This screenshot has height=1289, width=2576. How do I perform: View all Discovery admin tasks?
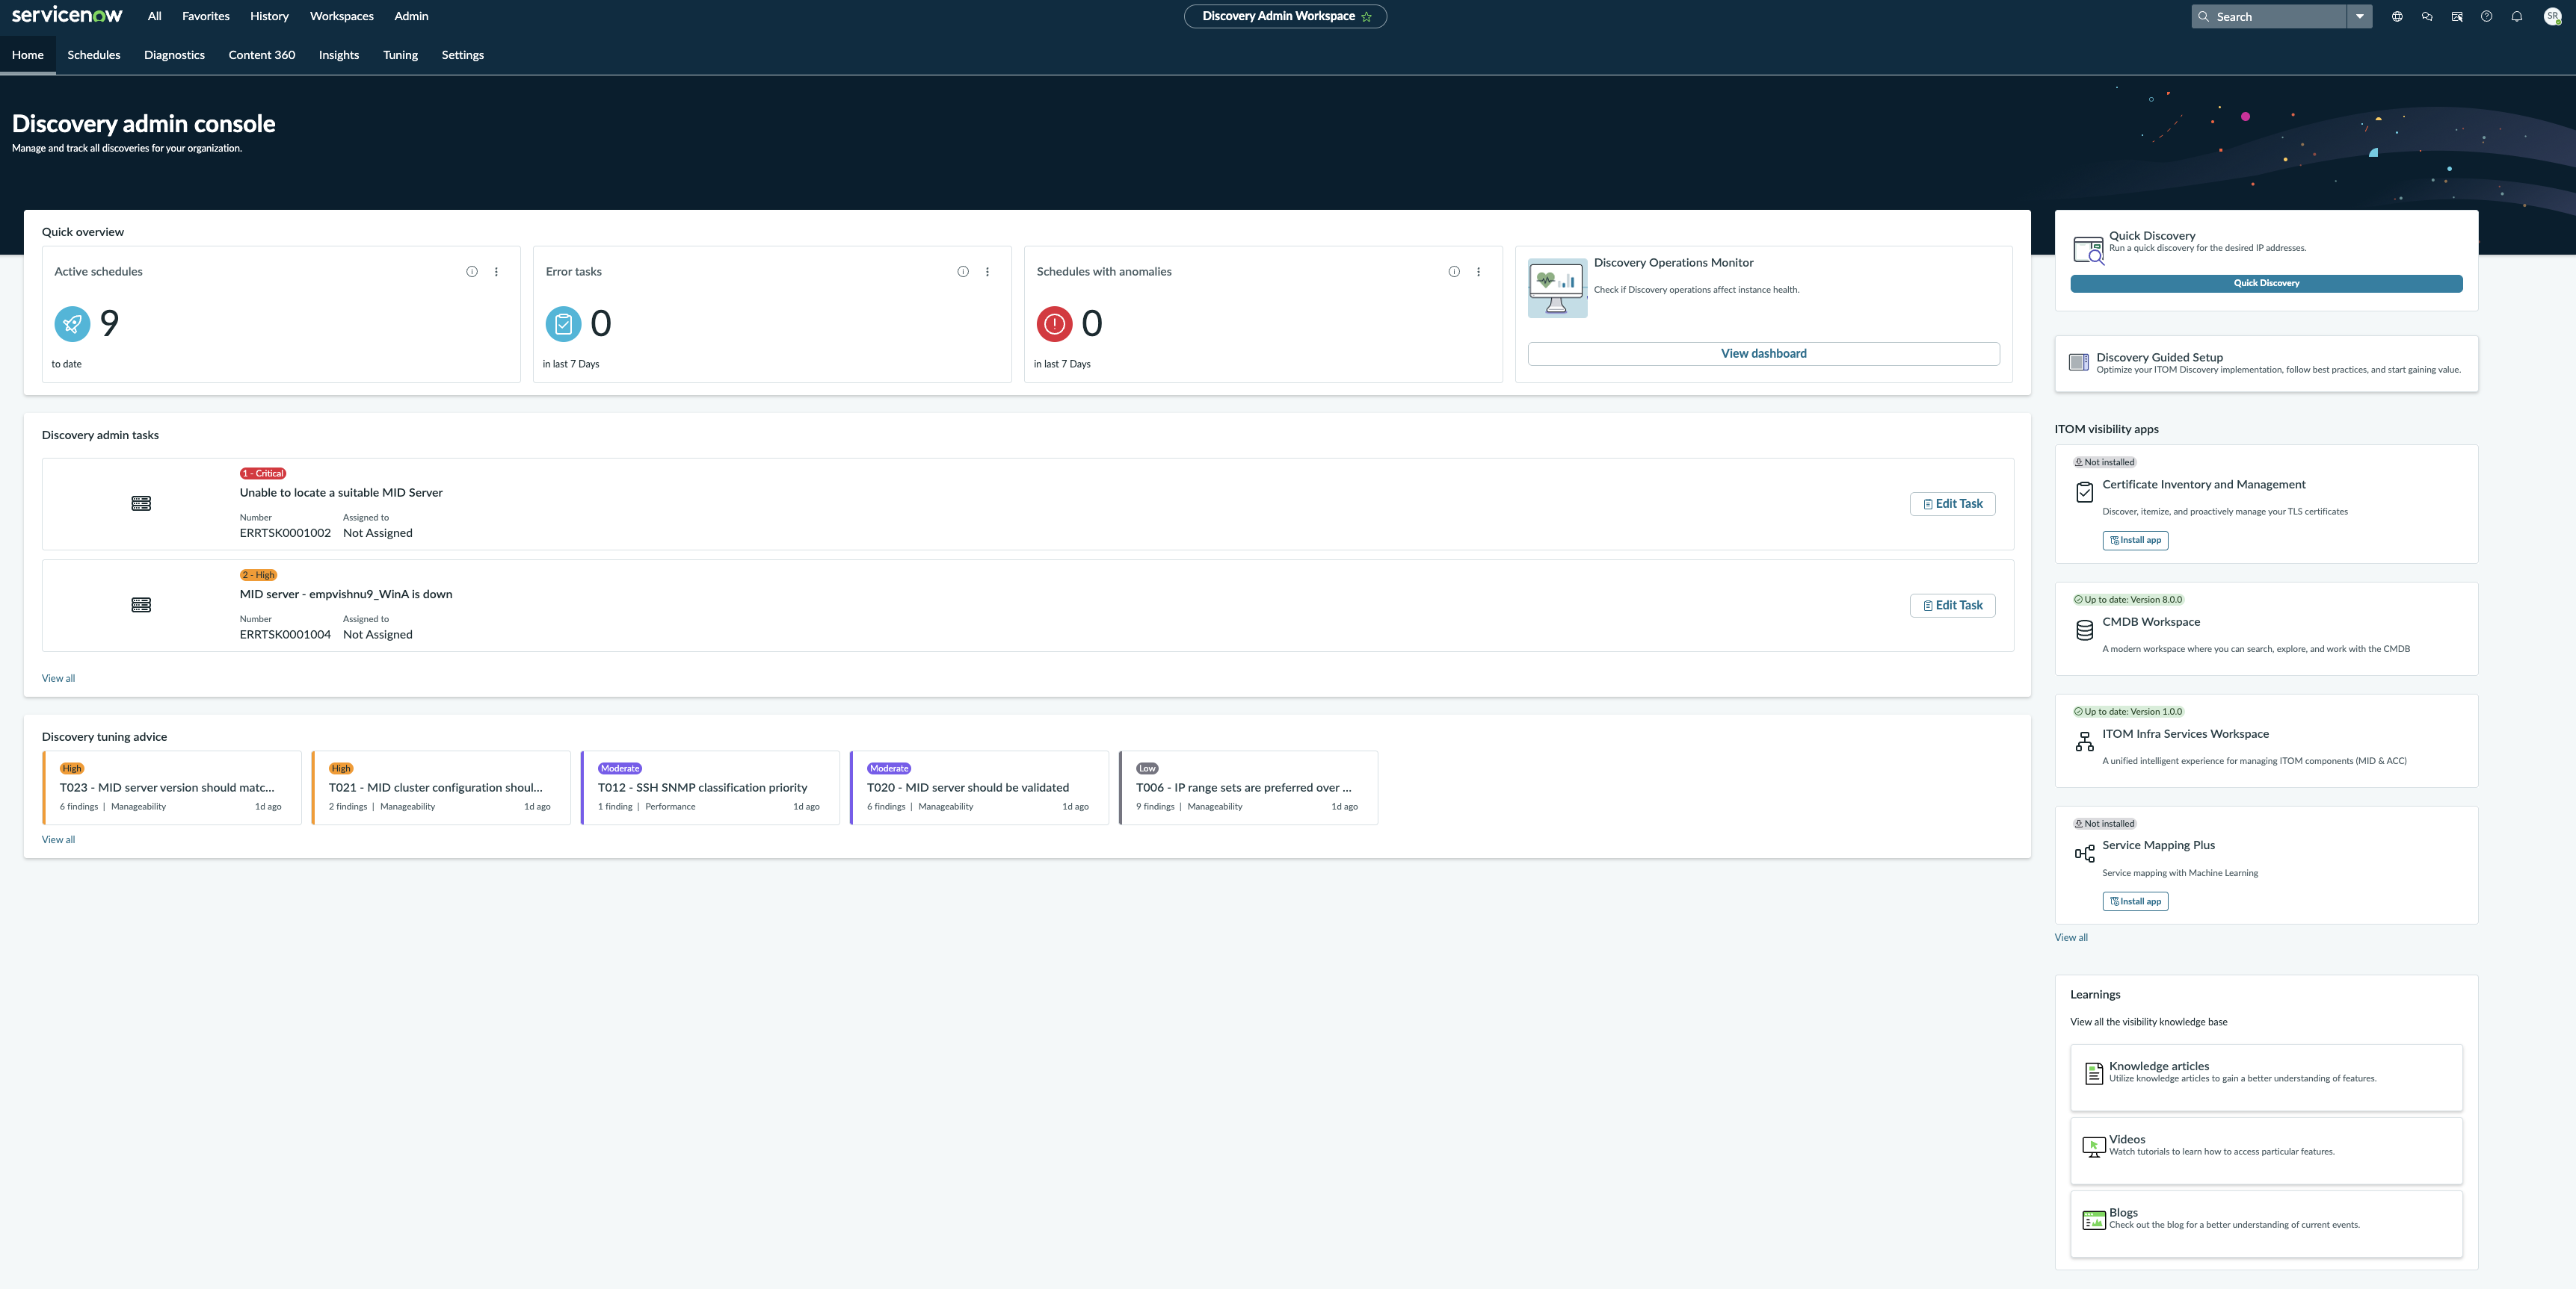58,678
